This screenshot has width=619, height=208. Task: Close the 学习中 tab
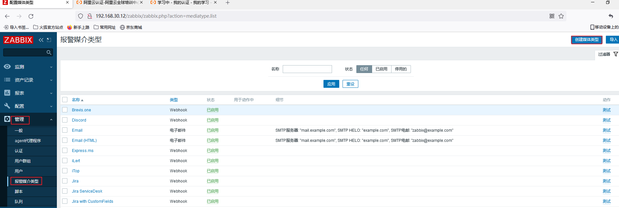pyautogui.click(x=215, y=2)
